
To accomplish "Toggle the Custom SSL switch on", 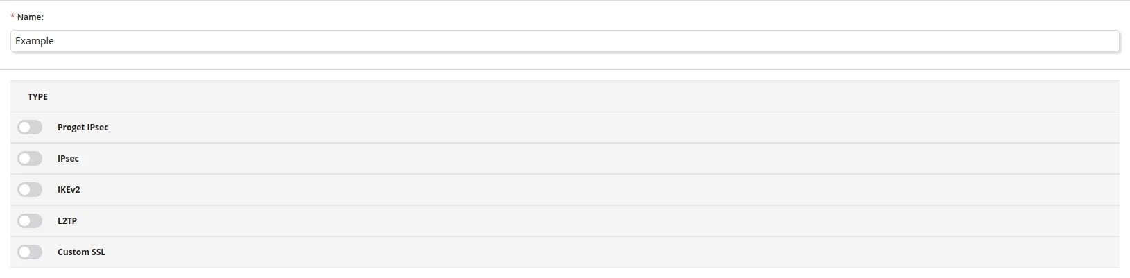I will [30, 252].
